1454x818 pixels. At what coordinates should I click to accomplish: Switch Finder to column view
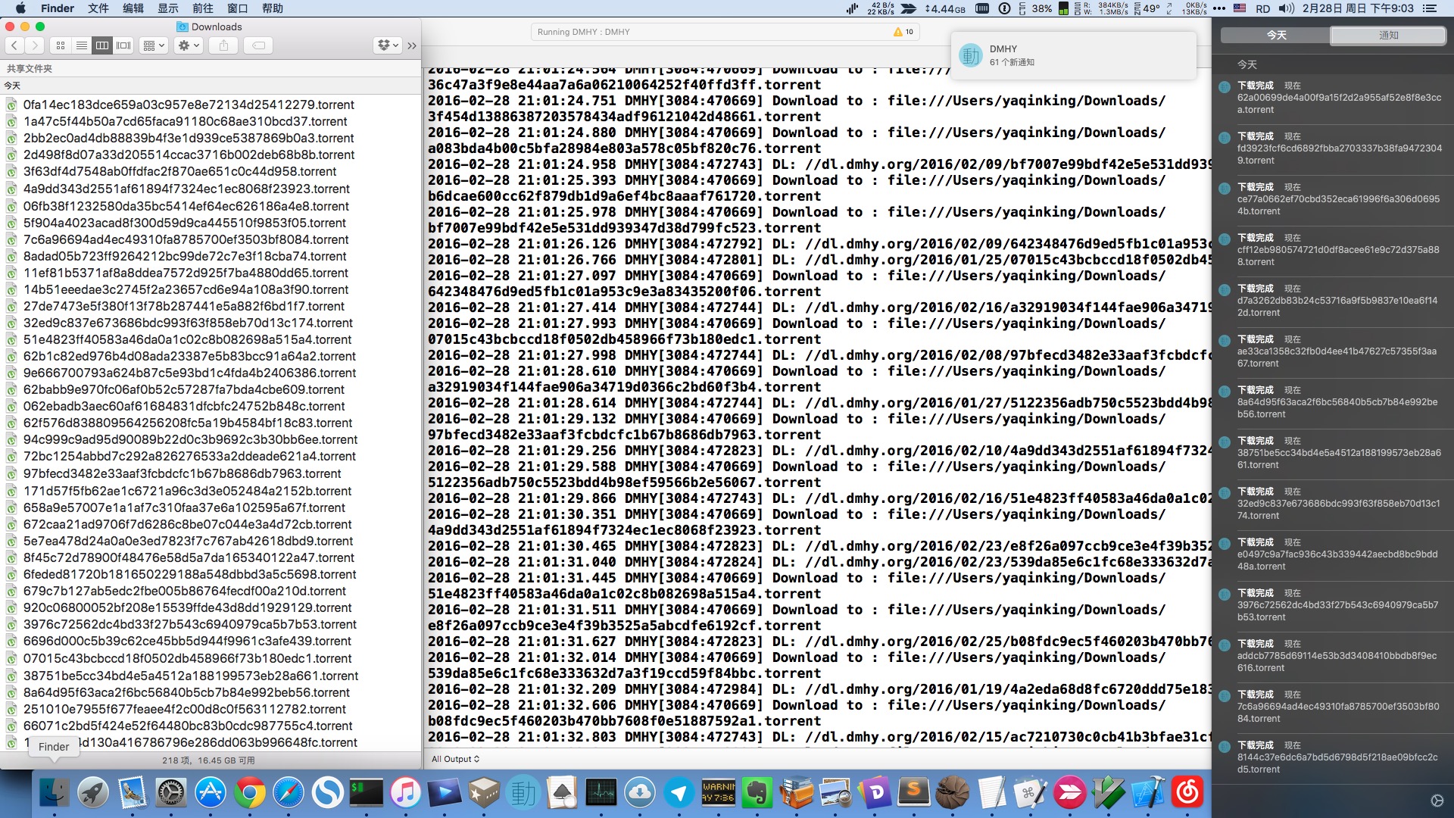(101, 45)
